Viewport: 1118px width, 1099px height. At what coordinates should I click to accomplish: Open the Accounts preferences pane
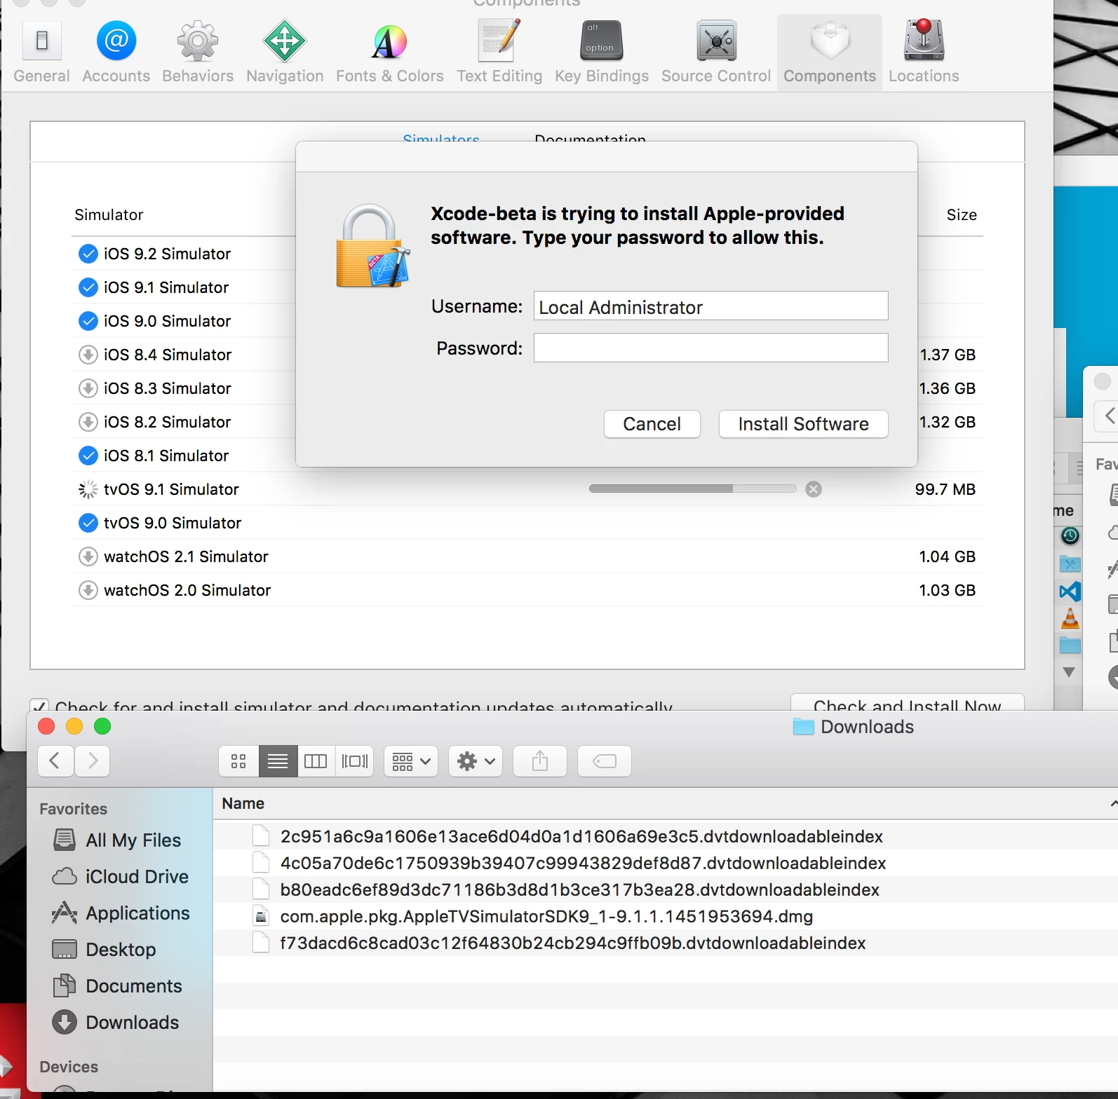116,52
